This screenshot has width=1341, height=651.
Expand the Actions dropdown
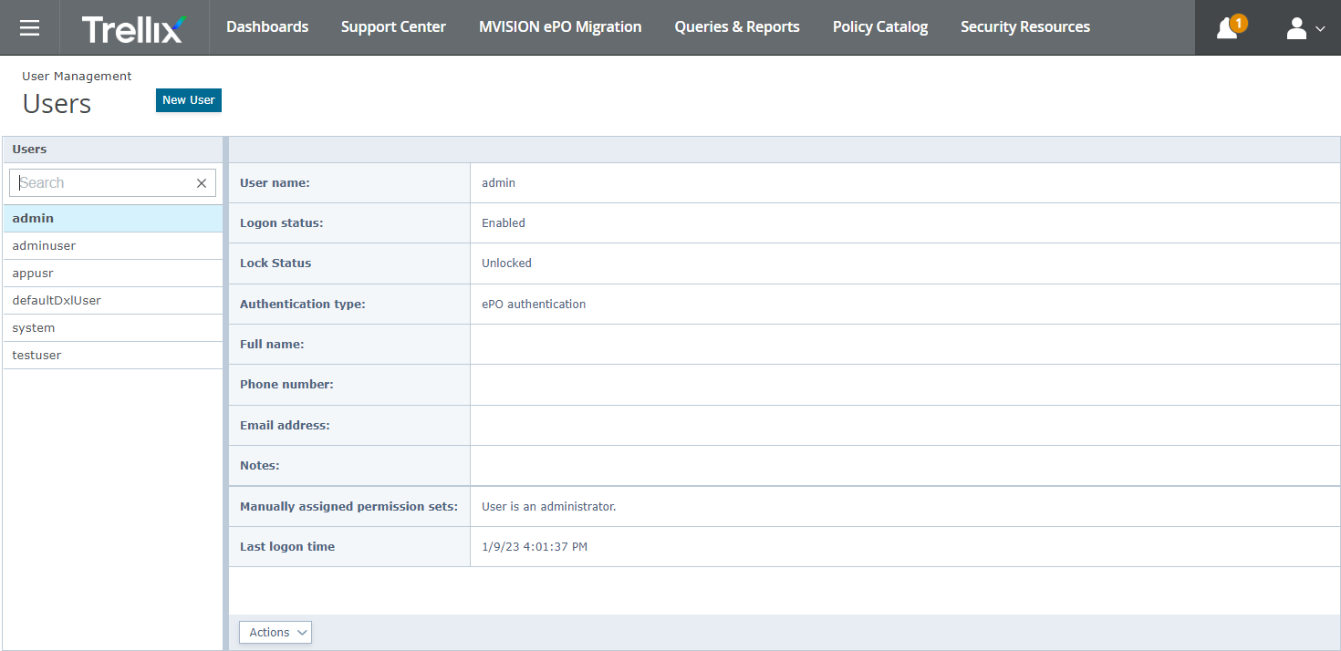[275, 632]
